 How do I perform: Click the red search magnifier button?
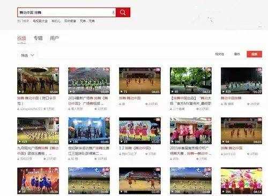[x=123, y=12]
